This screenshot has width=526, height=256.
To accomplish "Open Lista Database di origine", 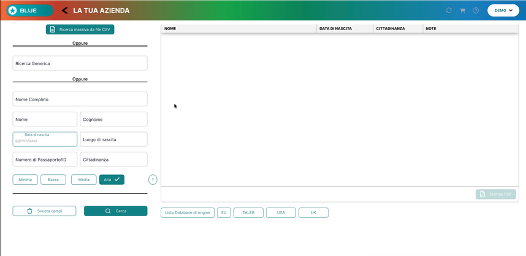I will [x=188, y=212].
